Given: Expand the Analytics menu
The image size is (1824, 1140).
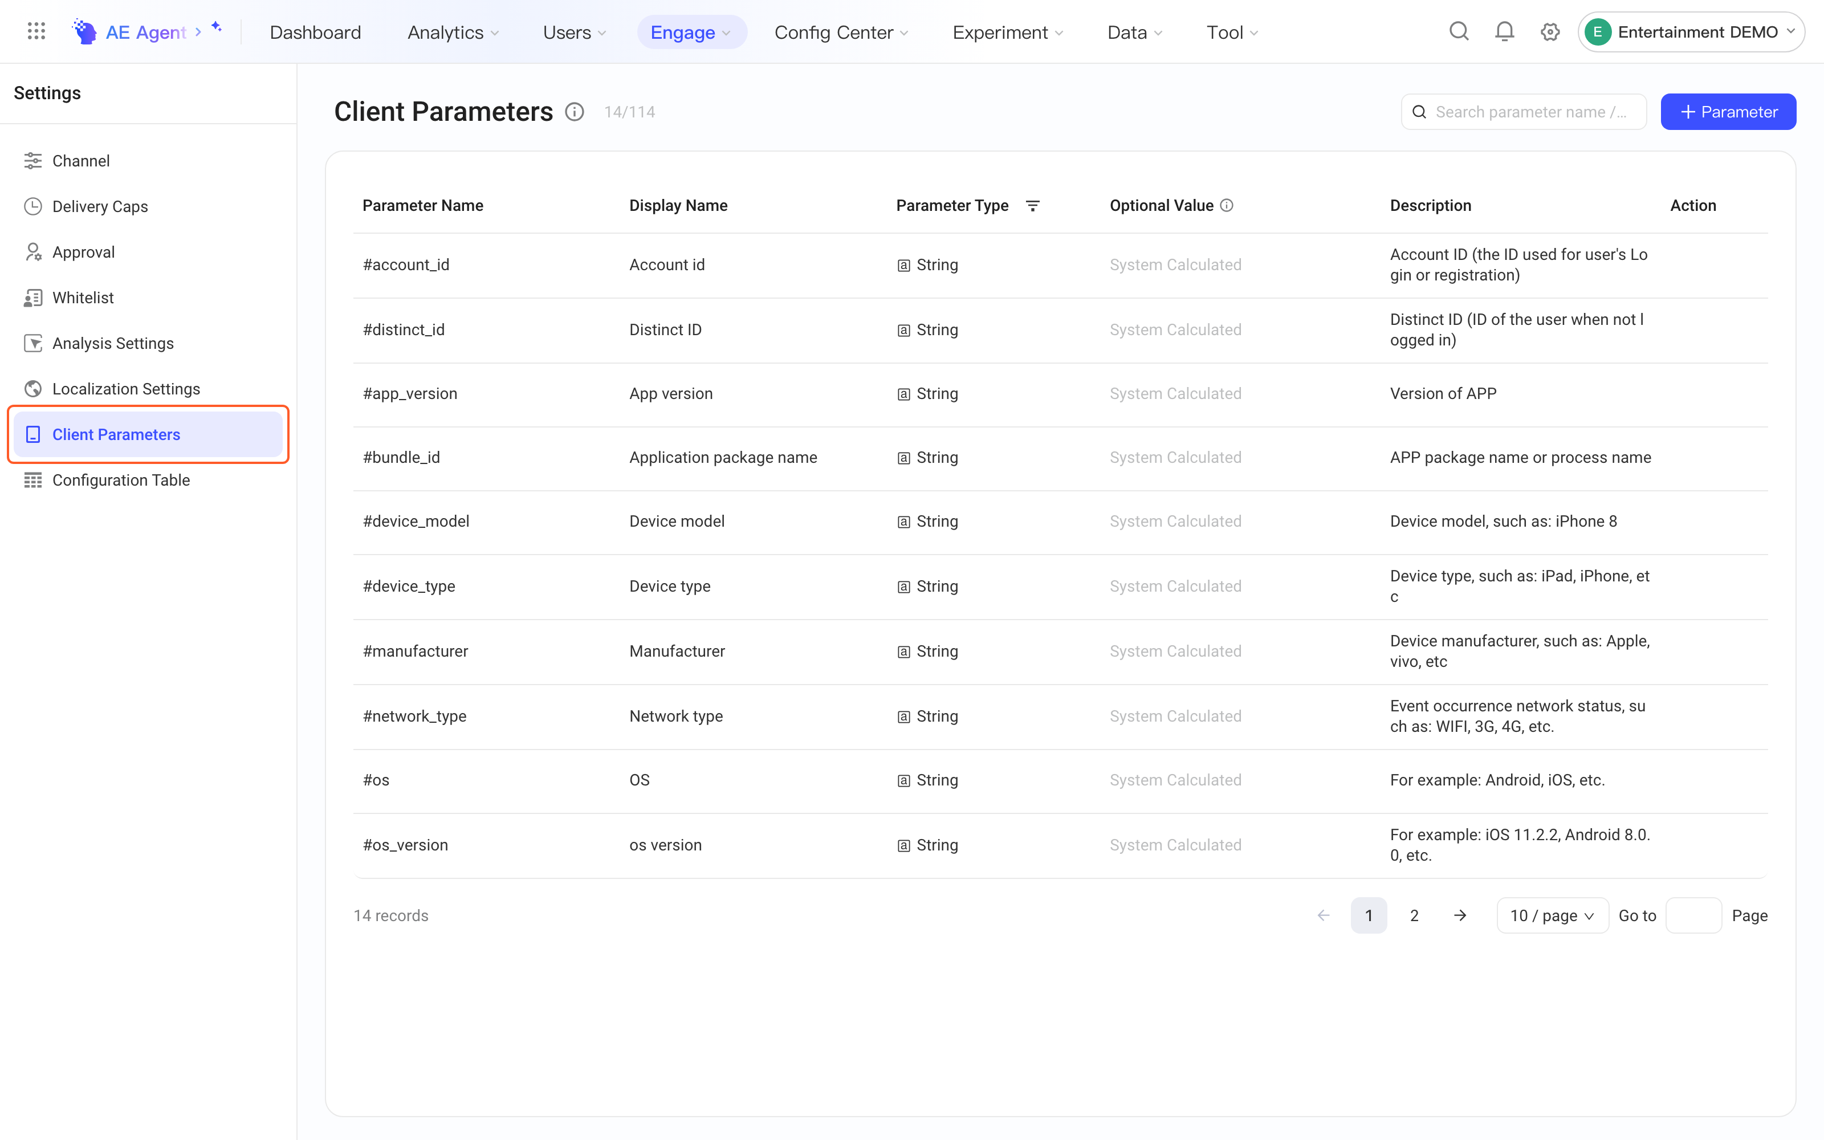Looking at the screenshot, I should tap(453, 32).
